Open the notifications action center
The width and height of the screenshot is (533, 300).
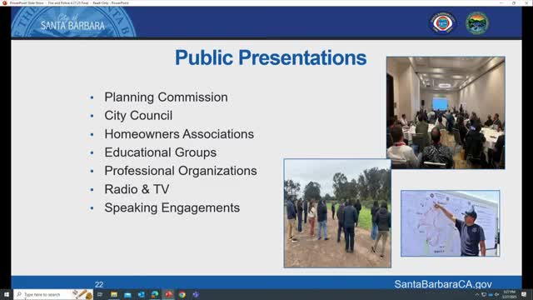[x=524, y=294]
